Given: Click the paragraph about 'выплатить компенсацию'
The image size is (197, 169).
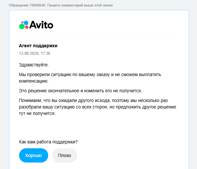Looking at the screenshot, I should (90, 78).
